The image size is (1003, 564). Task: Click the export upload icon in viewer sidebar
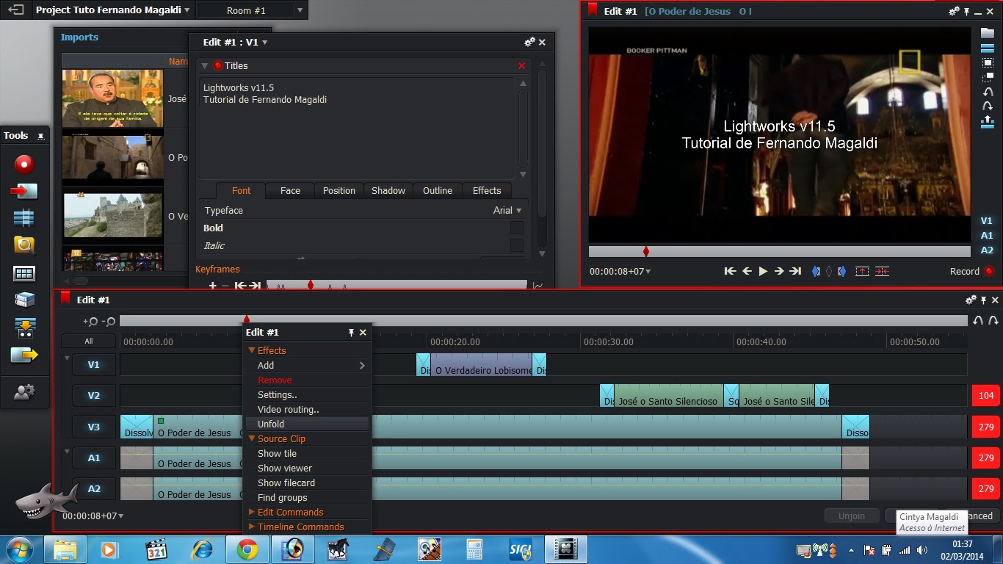(988, 122)
